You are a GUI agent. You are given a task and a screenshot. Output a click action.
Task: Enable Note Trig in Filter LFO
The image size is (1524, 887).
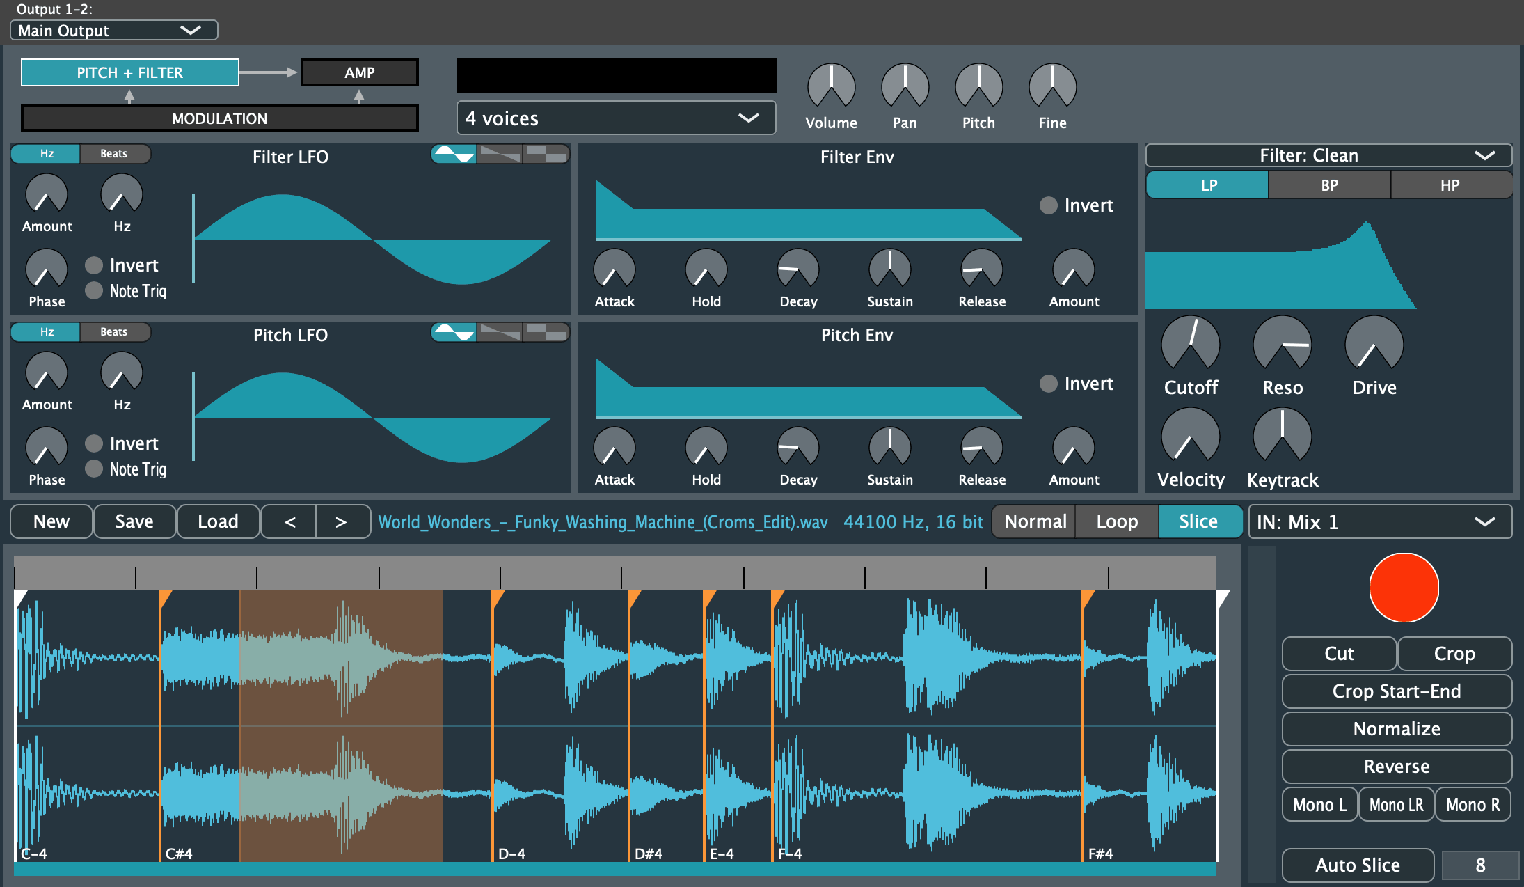point(94,290)
